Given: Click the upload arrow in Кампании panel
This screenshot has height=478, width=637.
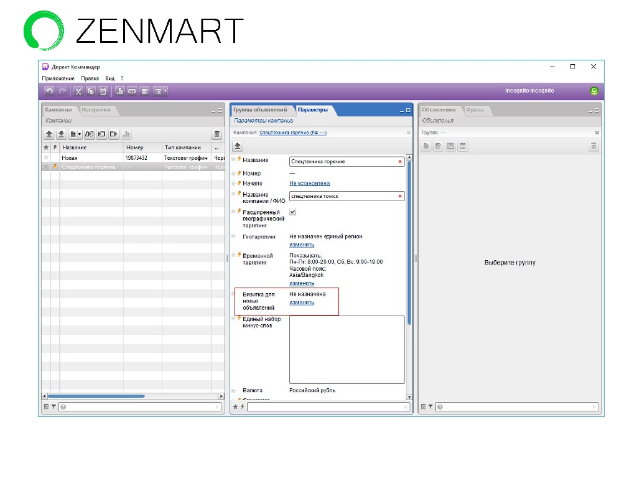Looking at the screenshot, I should point(49,134).
